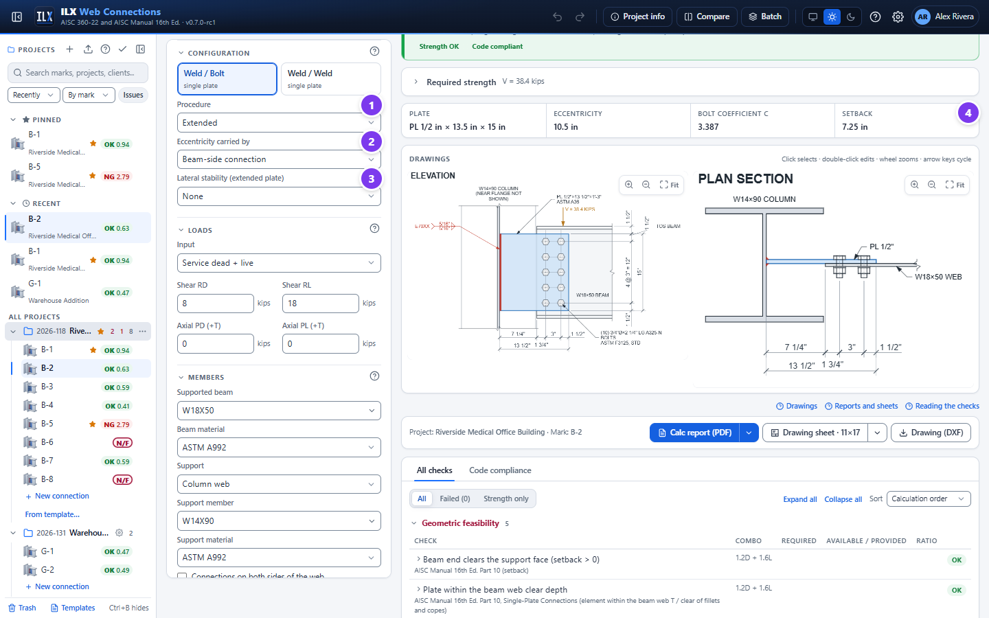Image resolution: width=989 pixels, height=618 pixels.
Task: Toggle the sidebar panel icon in header
Action: [x=17, y=16]
